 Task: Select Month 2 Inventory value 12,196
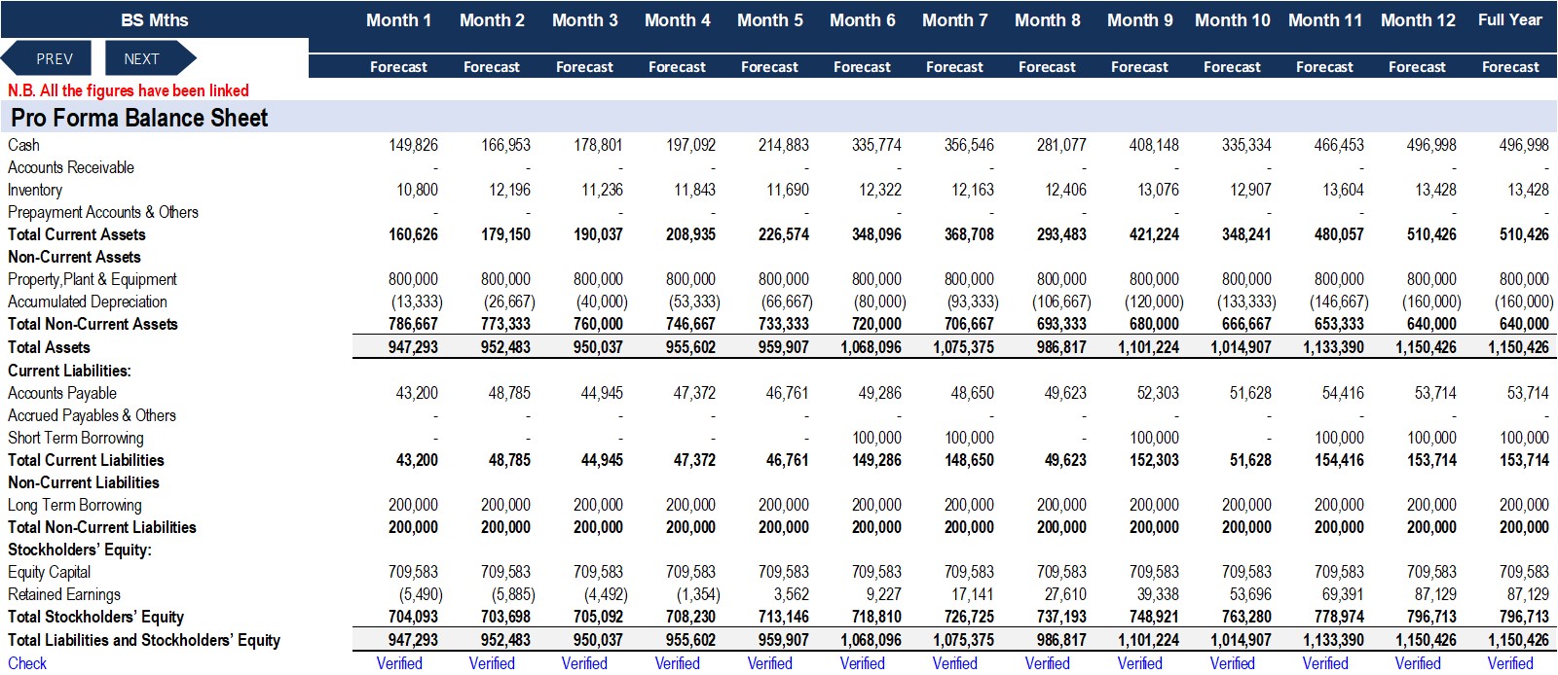point(509,190)
